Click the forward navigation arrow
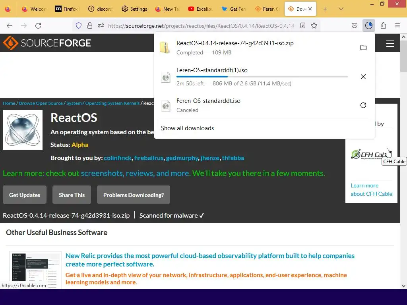Image resolution: width=407 pixels, height=305 pixels. pyautogui.click(x=24, y=26)
